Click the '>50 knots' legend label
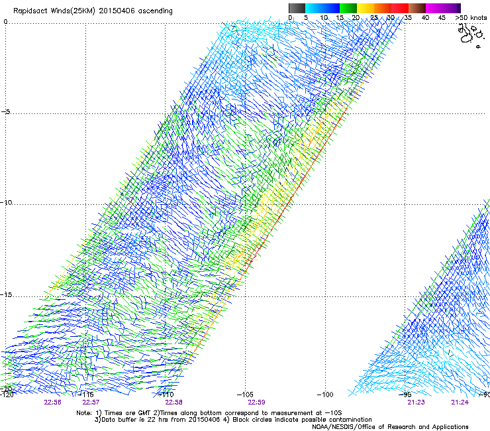This screenshot has width=490, height=431. pos(471,18)
